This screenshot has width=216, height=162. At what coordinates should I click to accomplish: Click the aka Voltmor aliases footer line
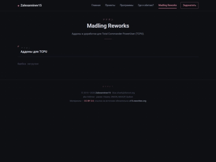(108, 97)
